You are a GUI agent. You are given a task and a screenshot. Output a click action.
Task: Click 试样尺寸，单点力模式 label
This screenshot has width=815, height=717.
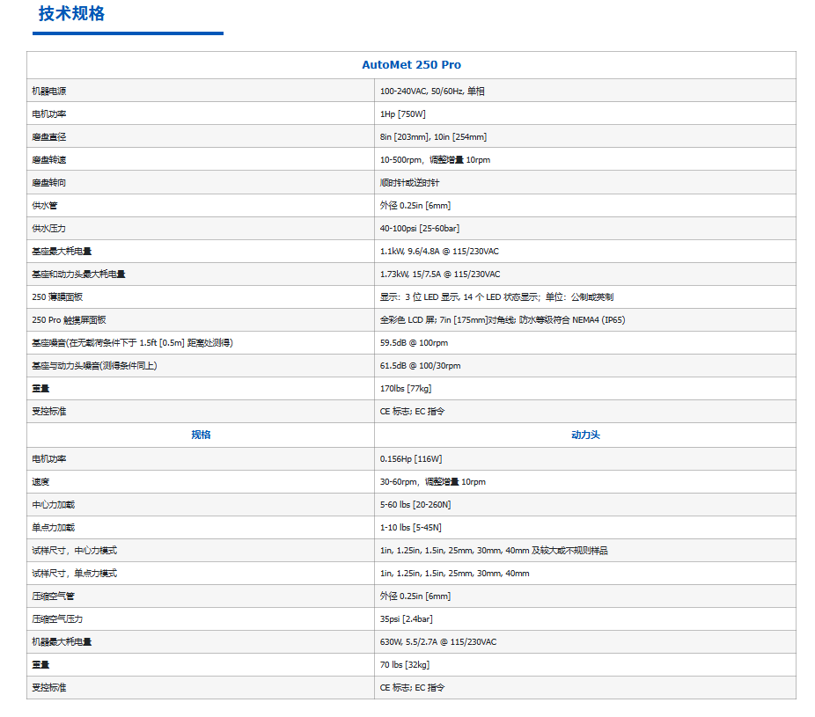tap(74, 573)
